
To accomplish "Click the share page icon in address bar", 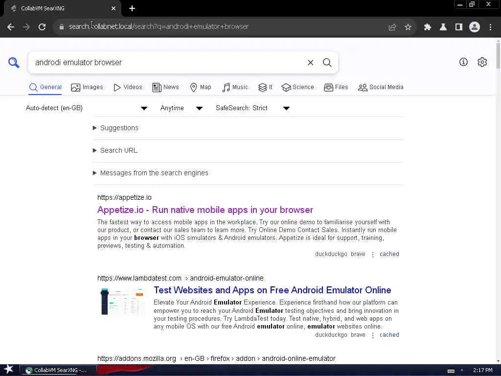I will [392, 27].
